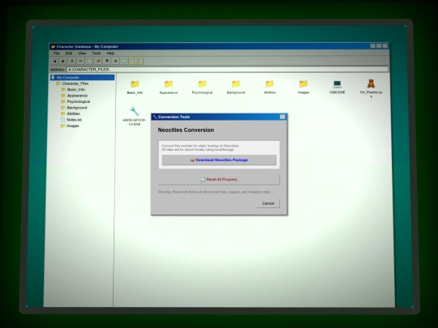Select Appearance in the sidebar tree
Screen dimensions: 438x328
pyautogui.click(x=75, y=96)
